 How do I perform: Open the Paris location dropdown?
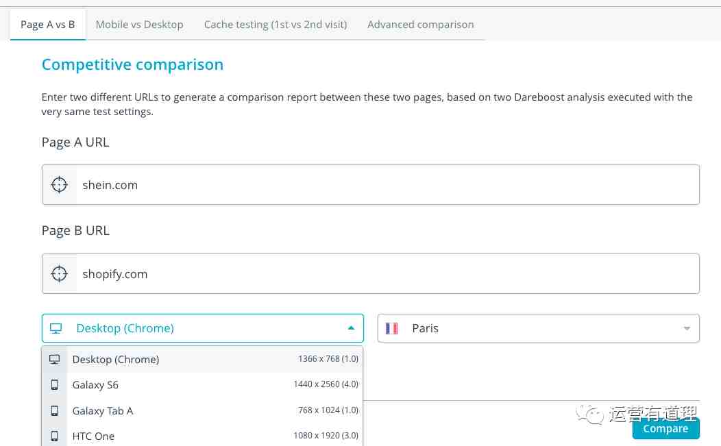pyautogui.click(x=539, y=328)
